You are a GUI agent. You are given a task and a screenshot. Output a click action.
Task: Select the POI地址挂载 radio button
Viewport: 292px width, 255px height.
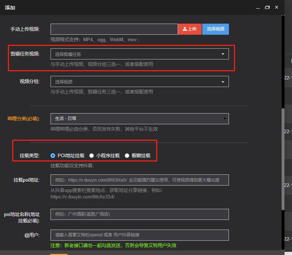coord(53,155)
